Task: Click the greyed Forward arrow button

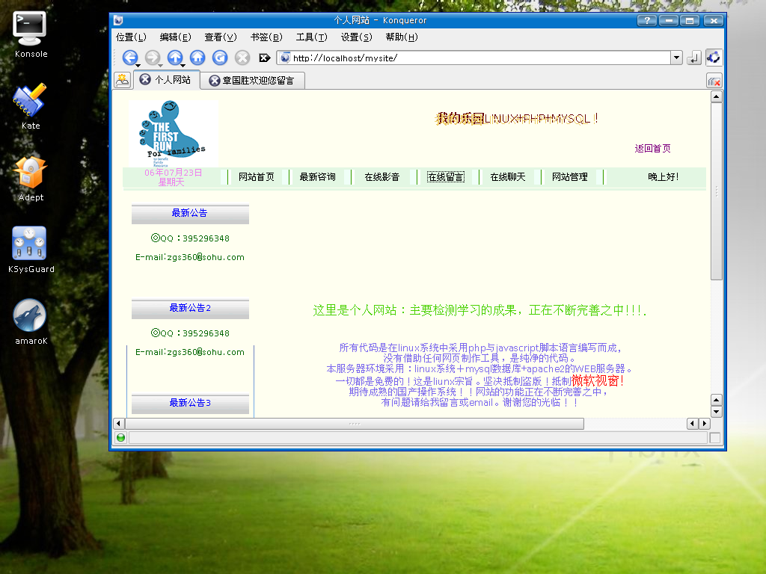Action: 153,58
